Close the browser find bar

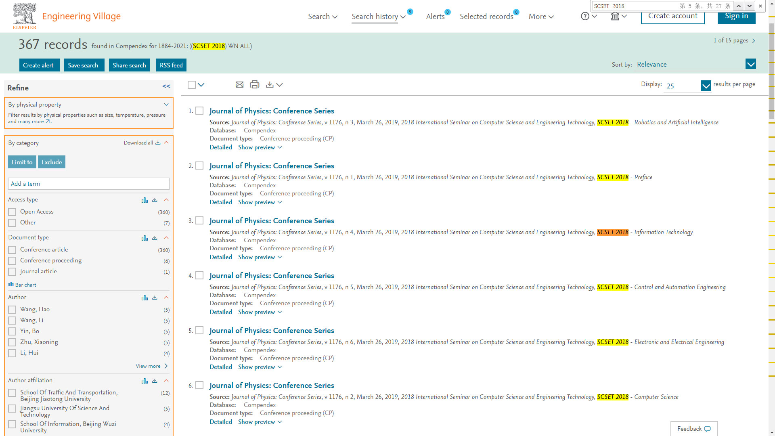(760, 6)
